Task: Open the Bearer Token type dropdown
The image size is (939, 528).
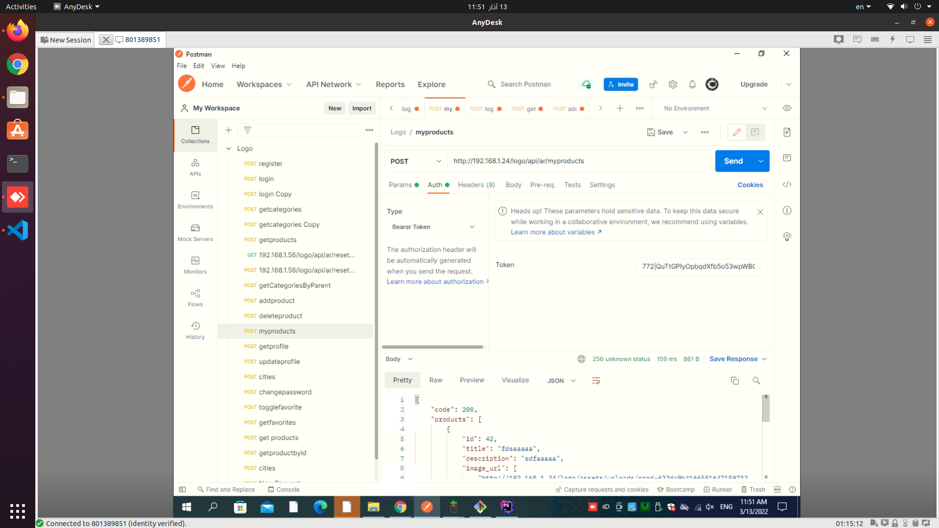Action: pyautogui.click(x=433, y=227)
